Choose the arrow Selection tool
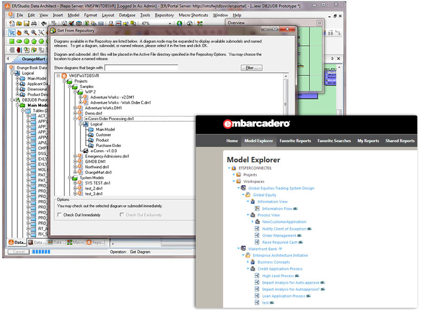Screen dimensions: 421x312 pos(12,33)
